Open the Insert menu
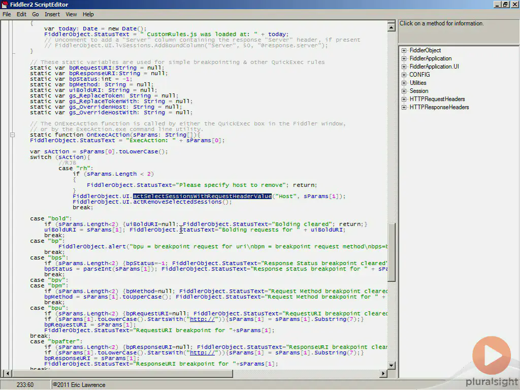Screen dimensions: 520x390 pos(52,14)
